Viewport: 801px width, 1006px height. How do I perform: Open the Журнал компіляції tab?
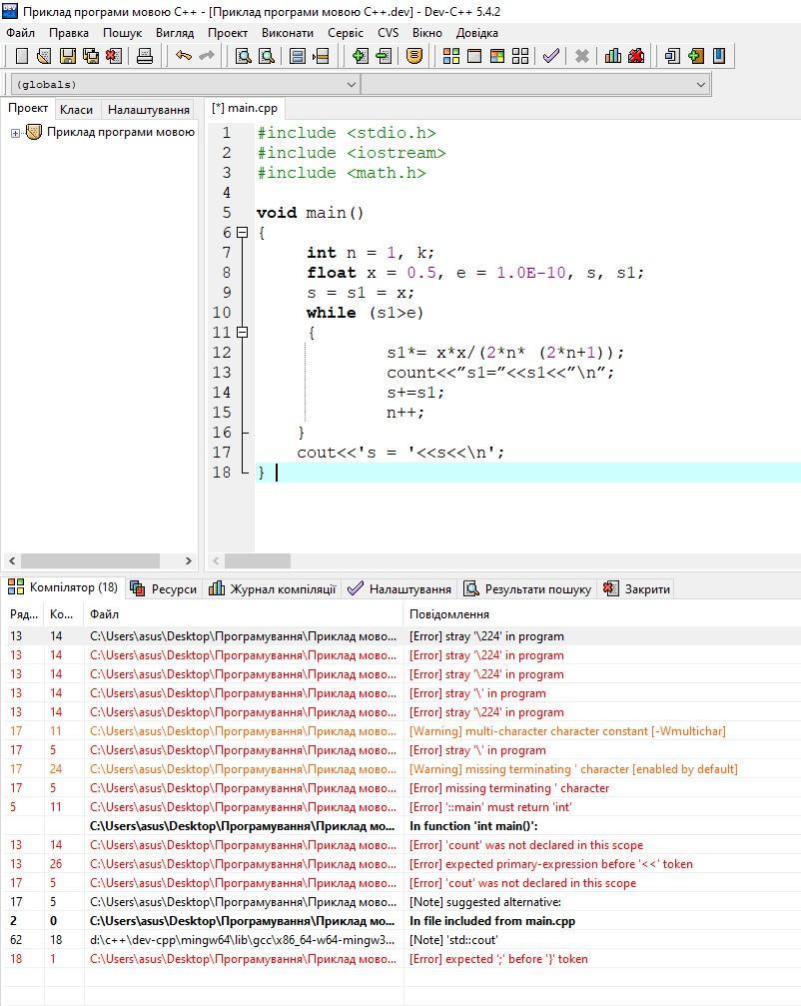(274, 589)
